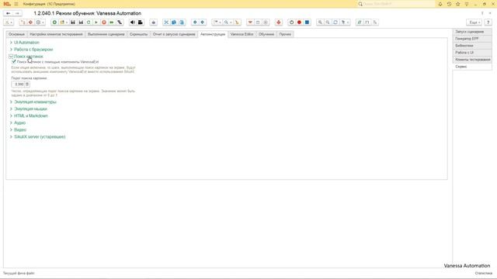
Task: Click the broom clear icon
Action: [x=237, y=22]
